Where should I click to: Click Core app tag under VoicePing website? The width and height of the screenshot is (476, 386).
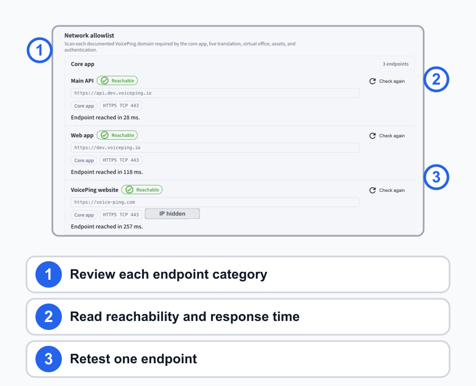(x=84, y=215)
